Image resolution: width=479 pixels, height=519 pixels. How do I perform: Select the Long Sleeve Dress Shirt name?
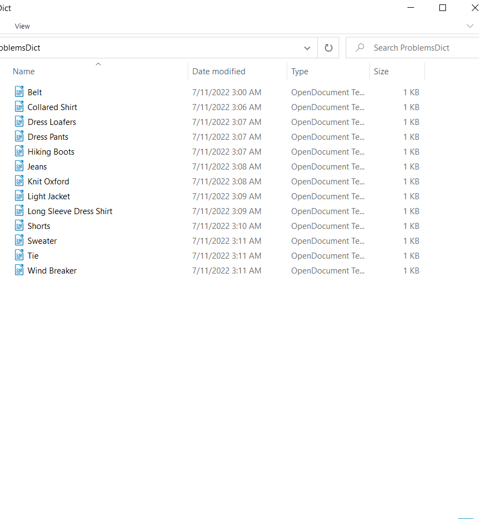70,211
